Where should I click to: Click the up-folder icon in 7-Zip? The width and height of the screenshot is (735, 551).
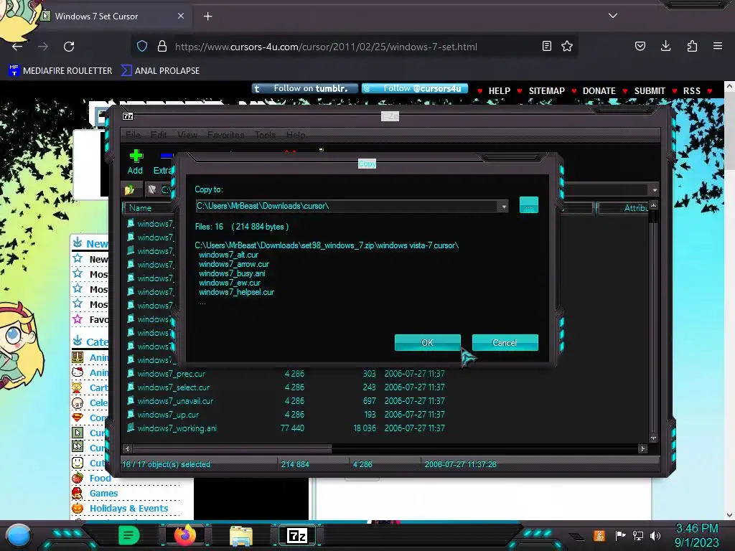130,189
